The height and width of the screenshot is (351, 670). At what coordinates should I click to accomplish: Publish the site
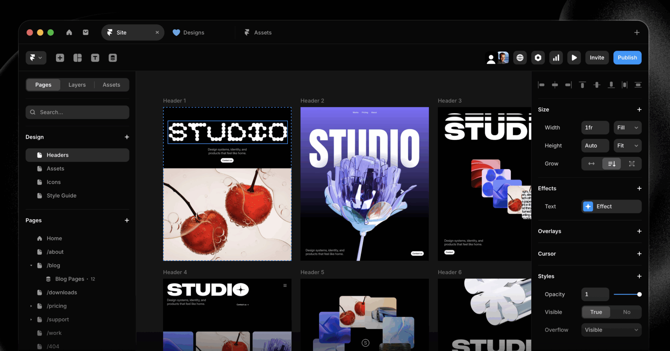pos(627,57)
